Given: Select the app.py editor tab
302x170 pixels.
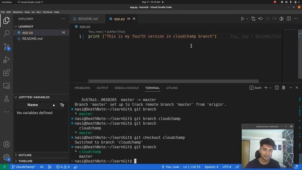Looking at the screenshot, I should point(119,19).
